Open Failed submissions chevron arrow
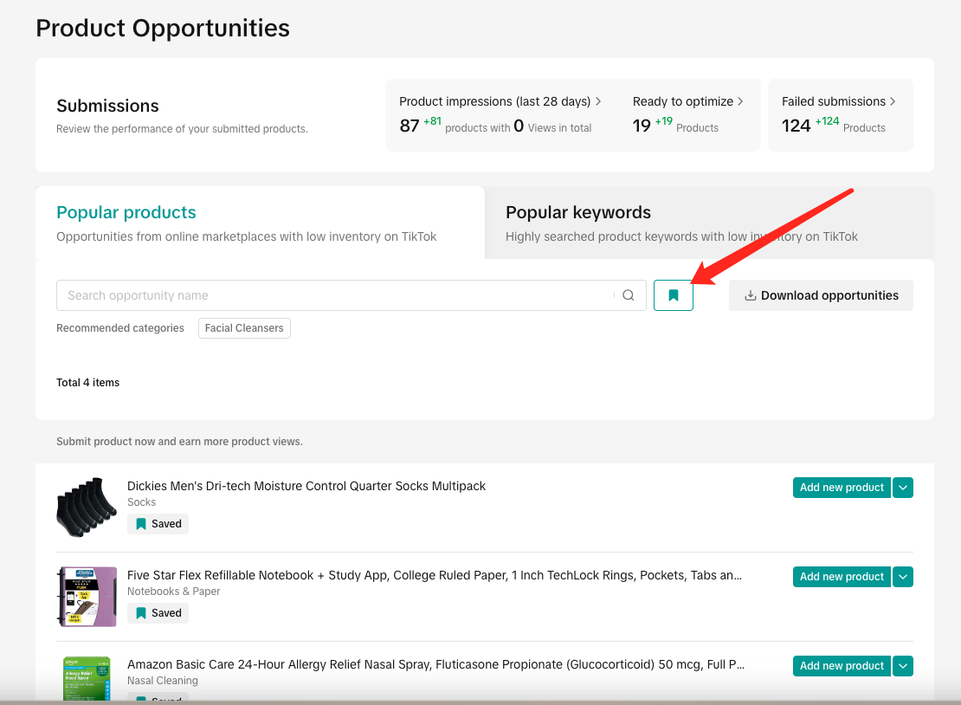961x705 pixels. pyautogui.click(x=893, y=101)
